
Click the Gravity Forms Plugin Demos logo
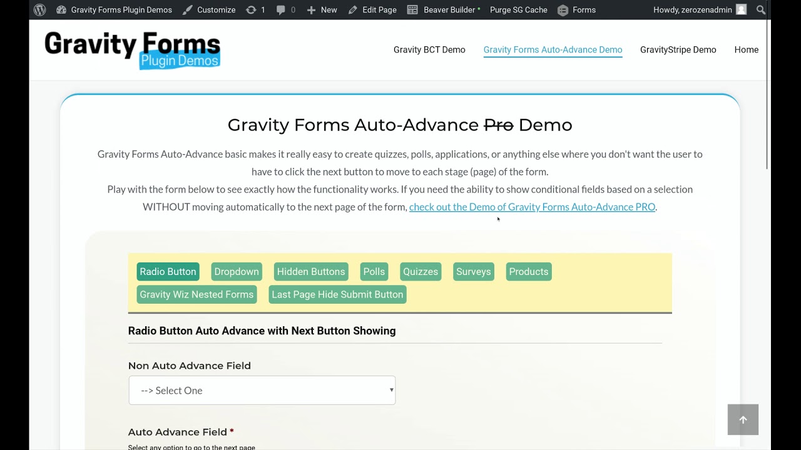point(132,50)
